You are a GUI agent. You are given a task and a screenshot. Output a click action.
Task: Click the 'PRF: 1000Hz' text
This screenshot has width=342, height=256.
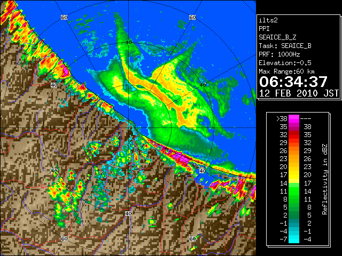(x=279, y=54)
